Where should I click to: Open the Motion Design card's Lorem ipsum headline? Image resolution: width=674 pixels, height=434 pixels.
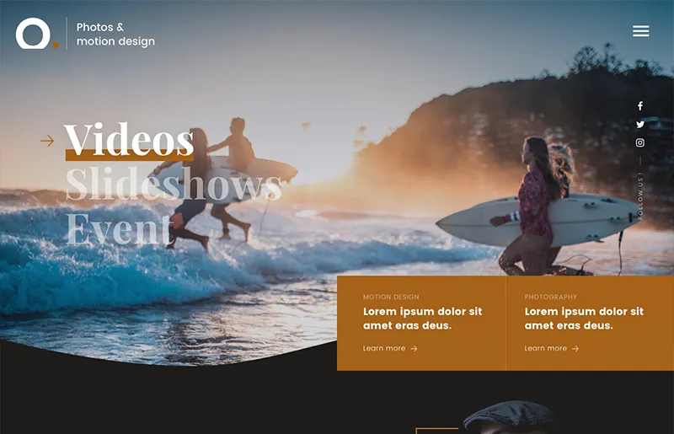point(422,319)
